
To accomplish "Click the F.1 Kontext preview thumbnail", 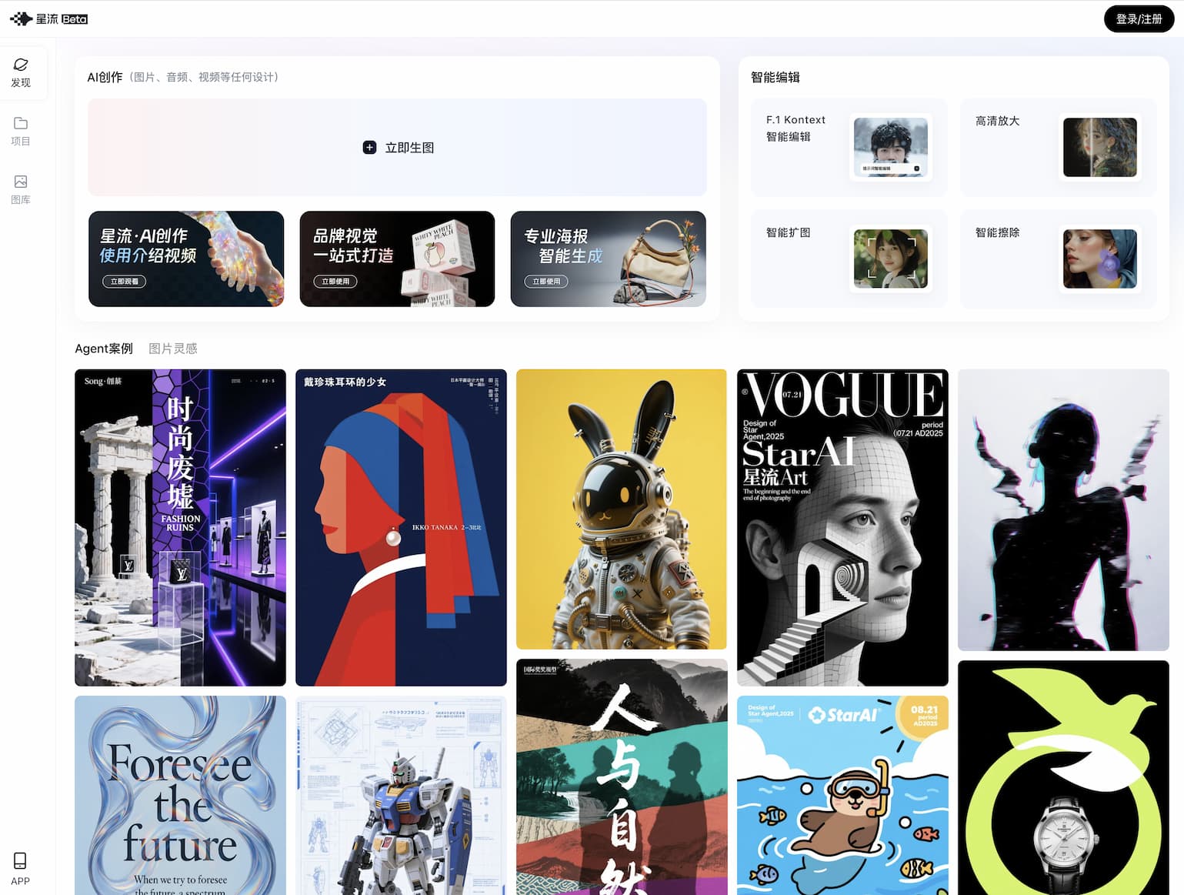I will (890, 147).
